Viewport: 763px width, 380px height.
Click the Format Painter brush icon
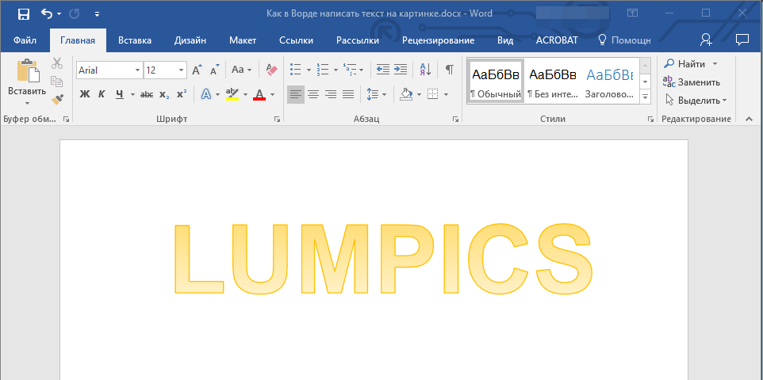[57, 100]
